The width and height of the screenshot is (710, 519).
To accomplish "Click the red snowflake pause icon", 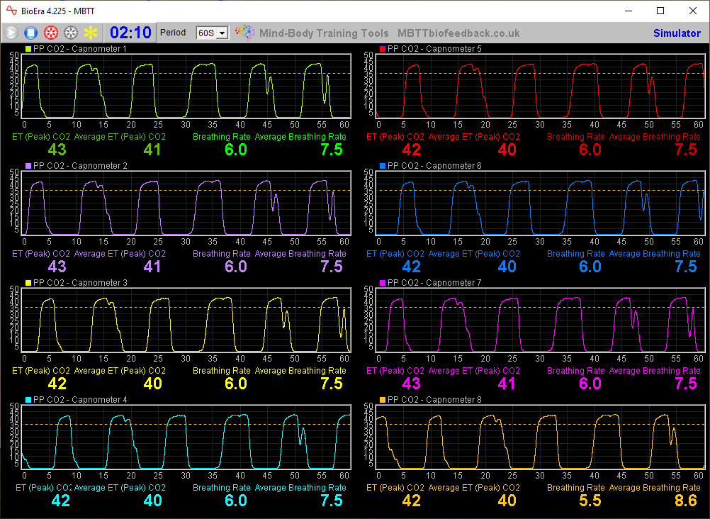I will click(50, 32).
